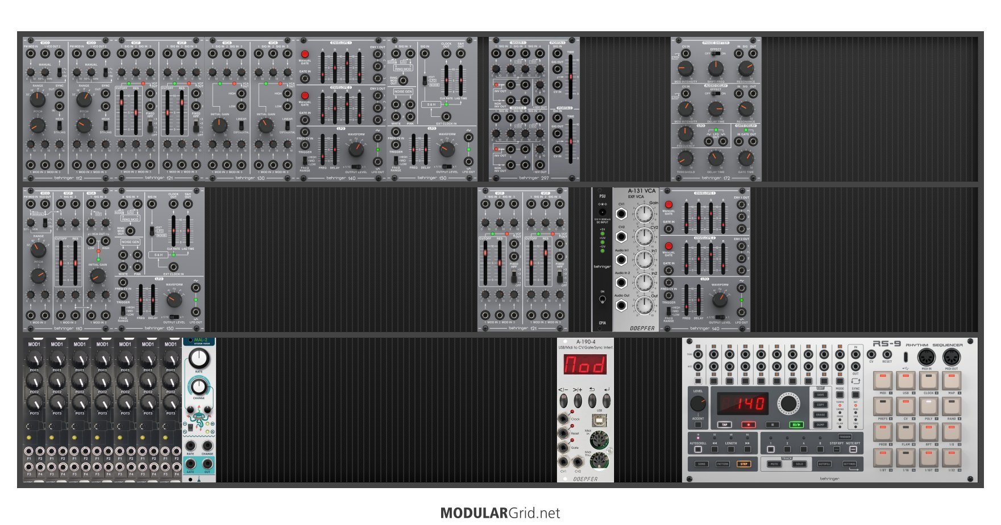Click the MAL-2 GATE jack
1001x525 pixels.
[x=190, y=464]
